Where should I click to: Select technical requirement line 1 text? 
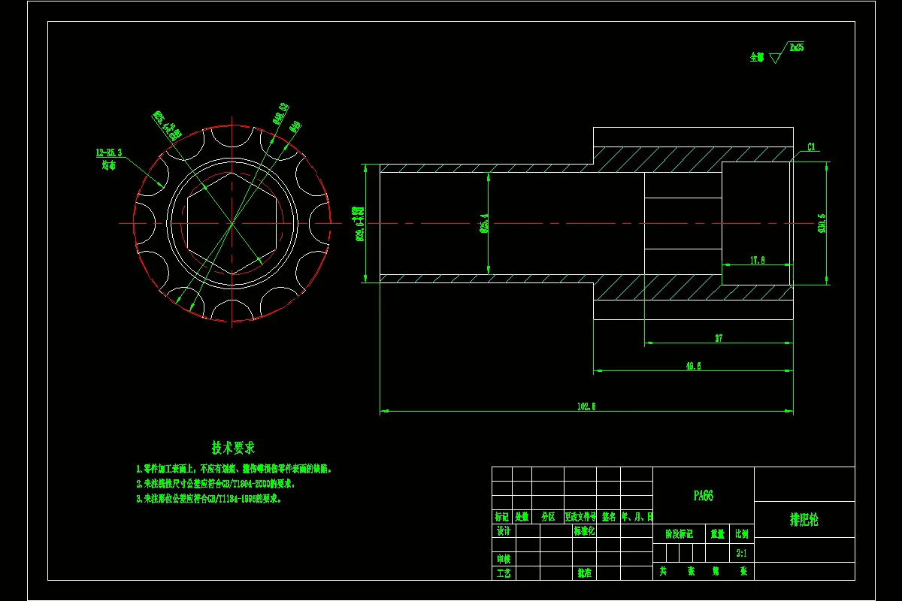(234, 469)
